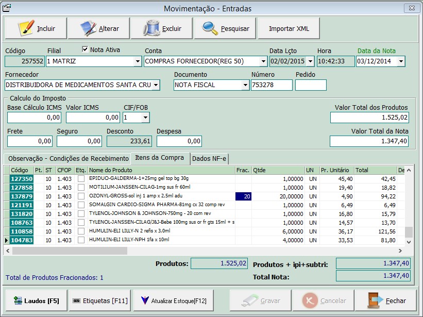The width and height of the screenshot is (423, 317).
Task: Open the Data da Nota date picker
Action: pyautogui.click(x=401, y=61)
